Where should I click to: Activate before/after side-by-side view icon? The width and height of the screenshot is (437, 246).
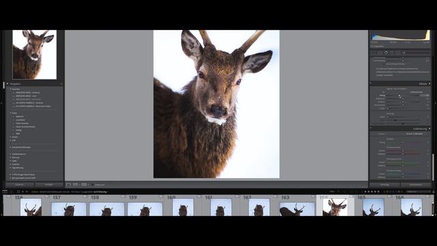pyautogui.click(x=75, y=184)
